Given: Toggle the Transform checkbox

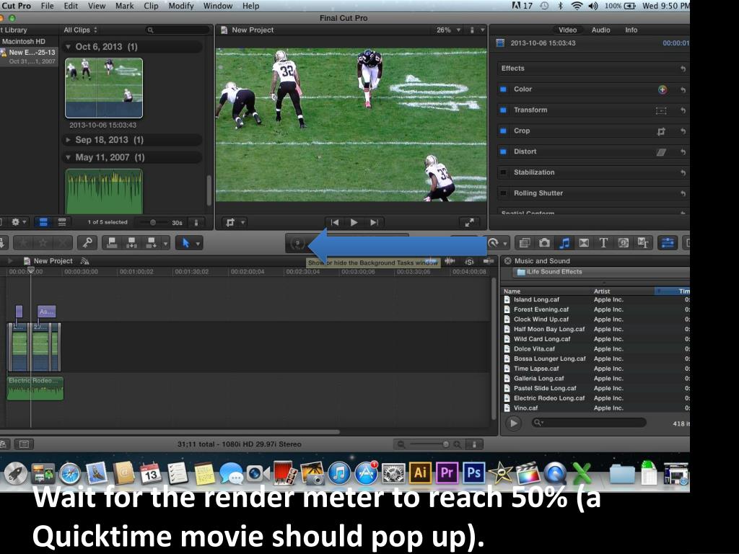Looking at the screenshot, I should tap(503, 110).
